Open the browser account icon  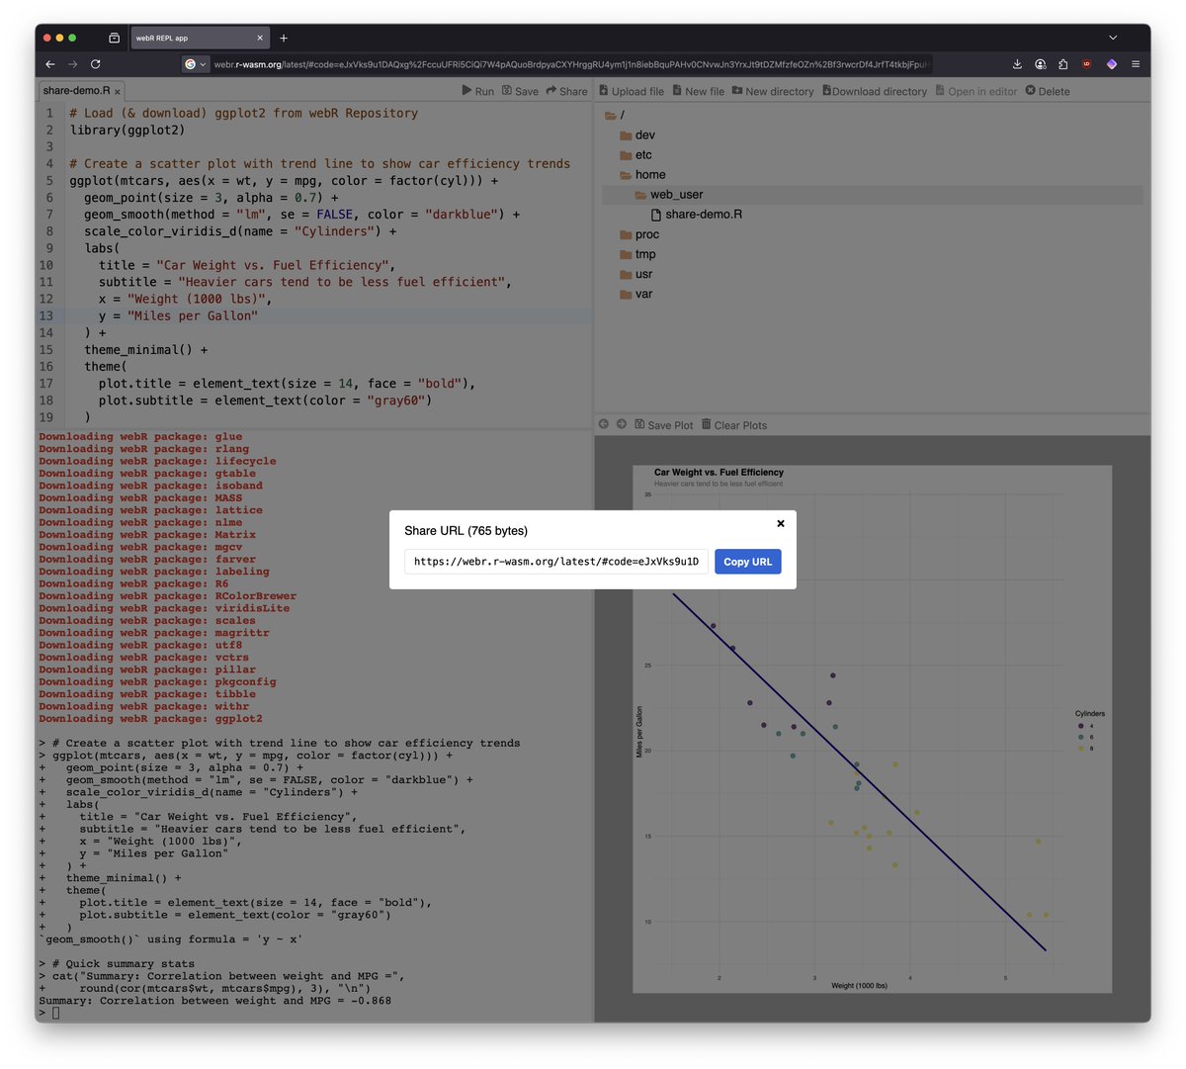[1041, 64]
